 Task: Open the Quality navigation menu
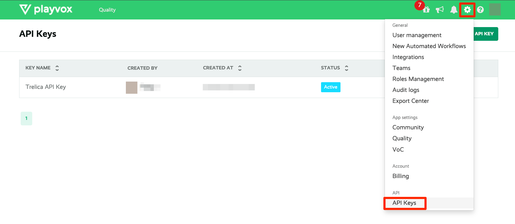107,10
